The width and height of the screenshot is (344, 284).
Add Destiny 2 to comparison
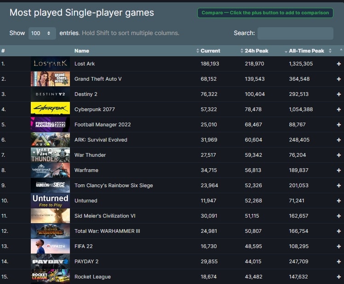(339, 94)
